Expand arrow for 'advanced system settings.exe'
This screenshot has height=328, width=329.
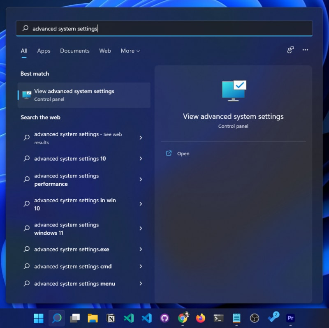point(141,249)
